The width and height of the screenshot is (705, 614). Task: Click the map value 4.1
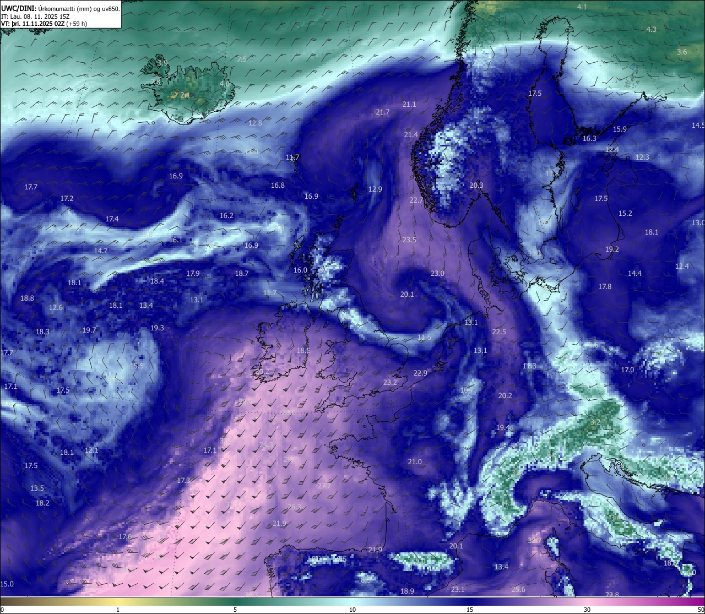(x=582, y=7)
